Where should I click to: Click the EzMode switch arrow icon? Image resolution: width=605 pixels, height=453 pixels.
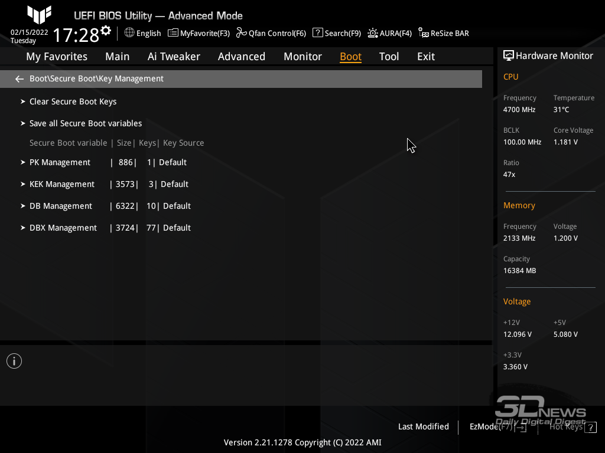(521, 427)
